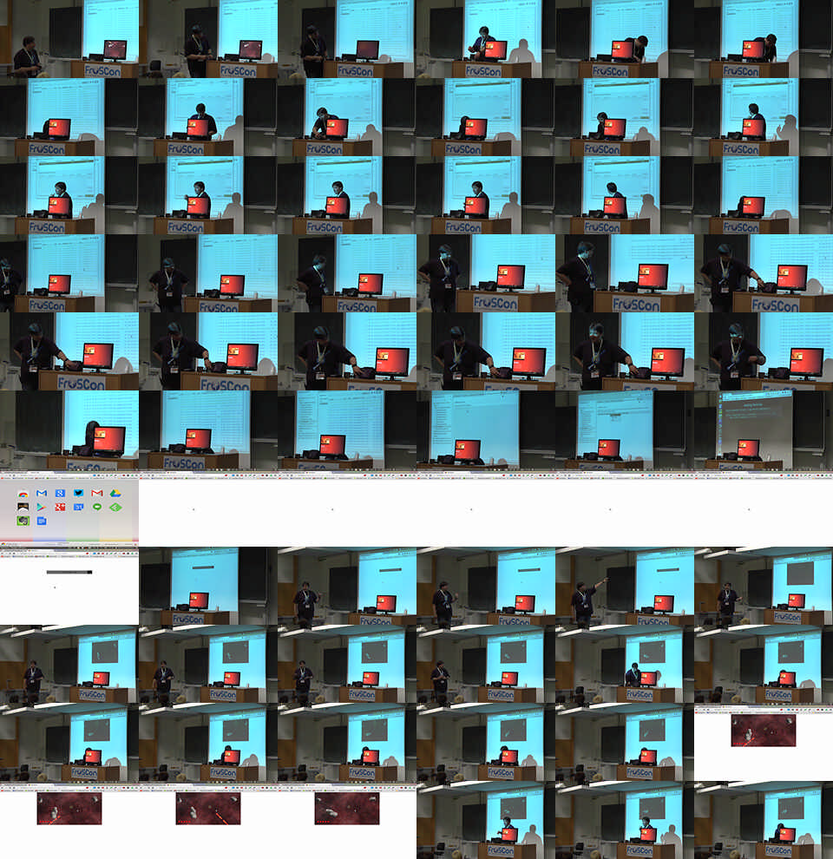Open the red Google+ app icon
Viewport: 833px width, 859px height.
coord(60,508)
